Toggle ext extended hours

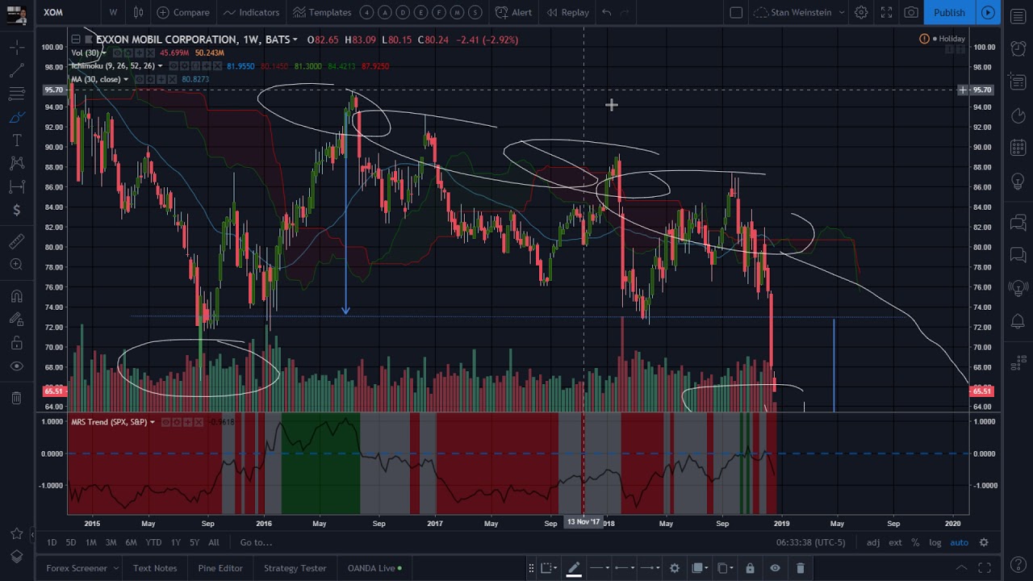[895, 542]
